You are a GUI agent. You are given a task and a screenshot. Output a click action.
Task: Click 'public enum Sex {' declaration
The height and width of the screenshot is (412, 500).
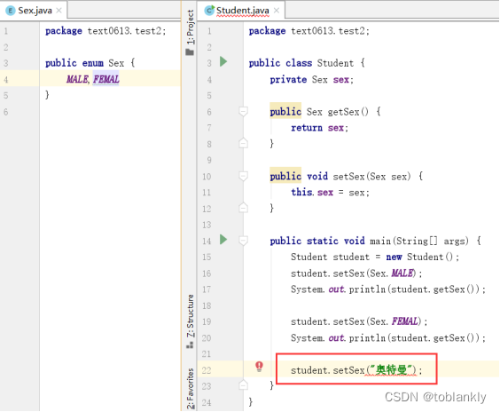[x=90, y=63]
